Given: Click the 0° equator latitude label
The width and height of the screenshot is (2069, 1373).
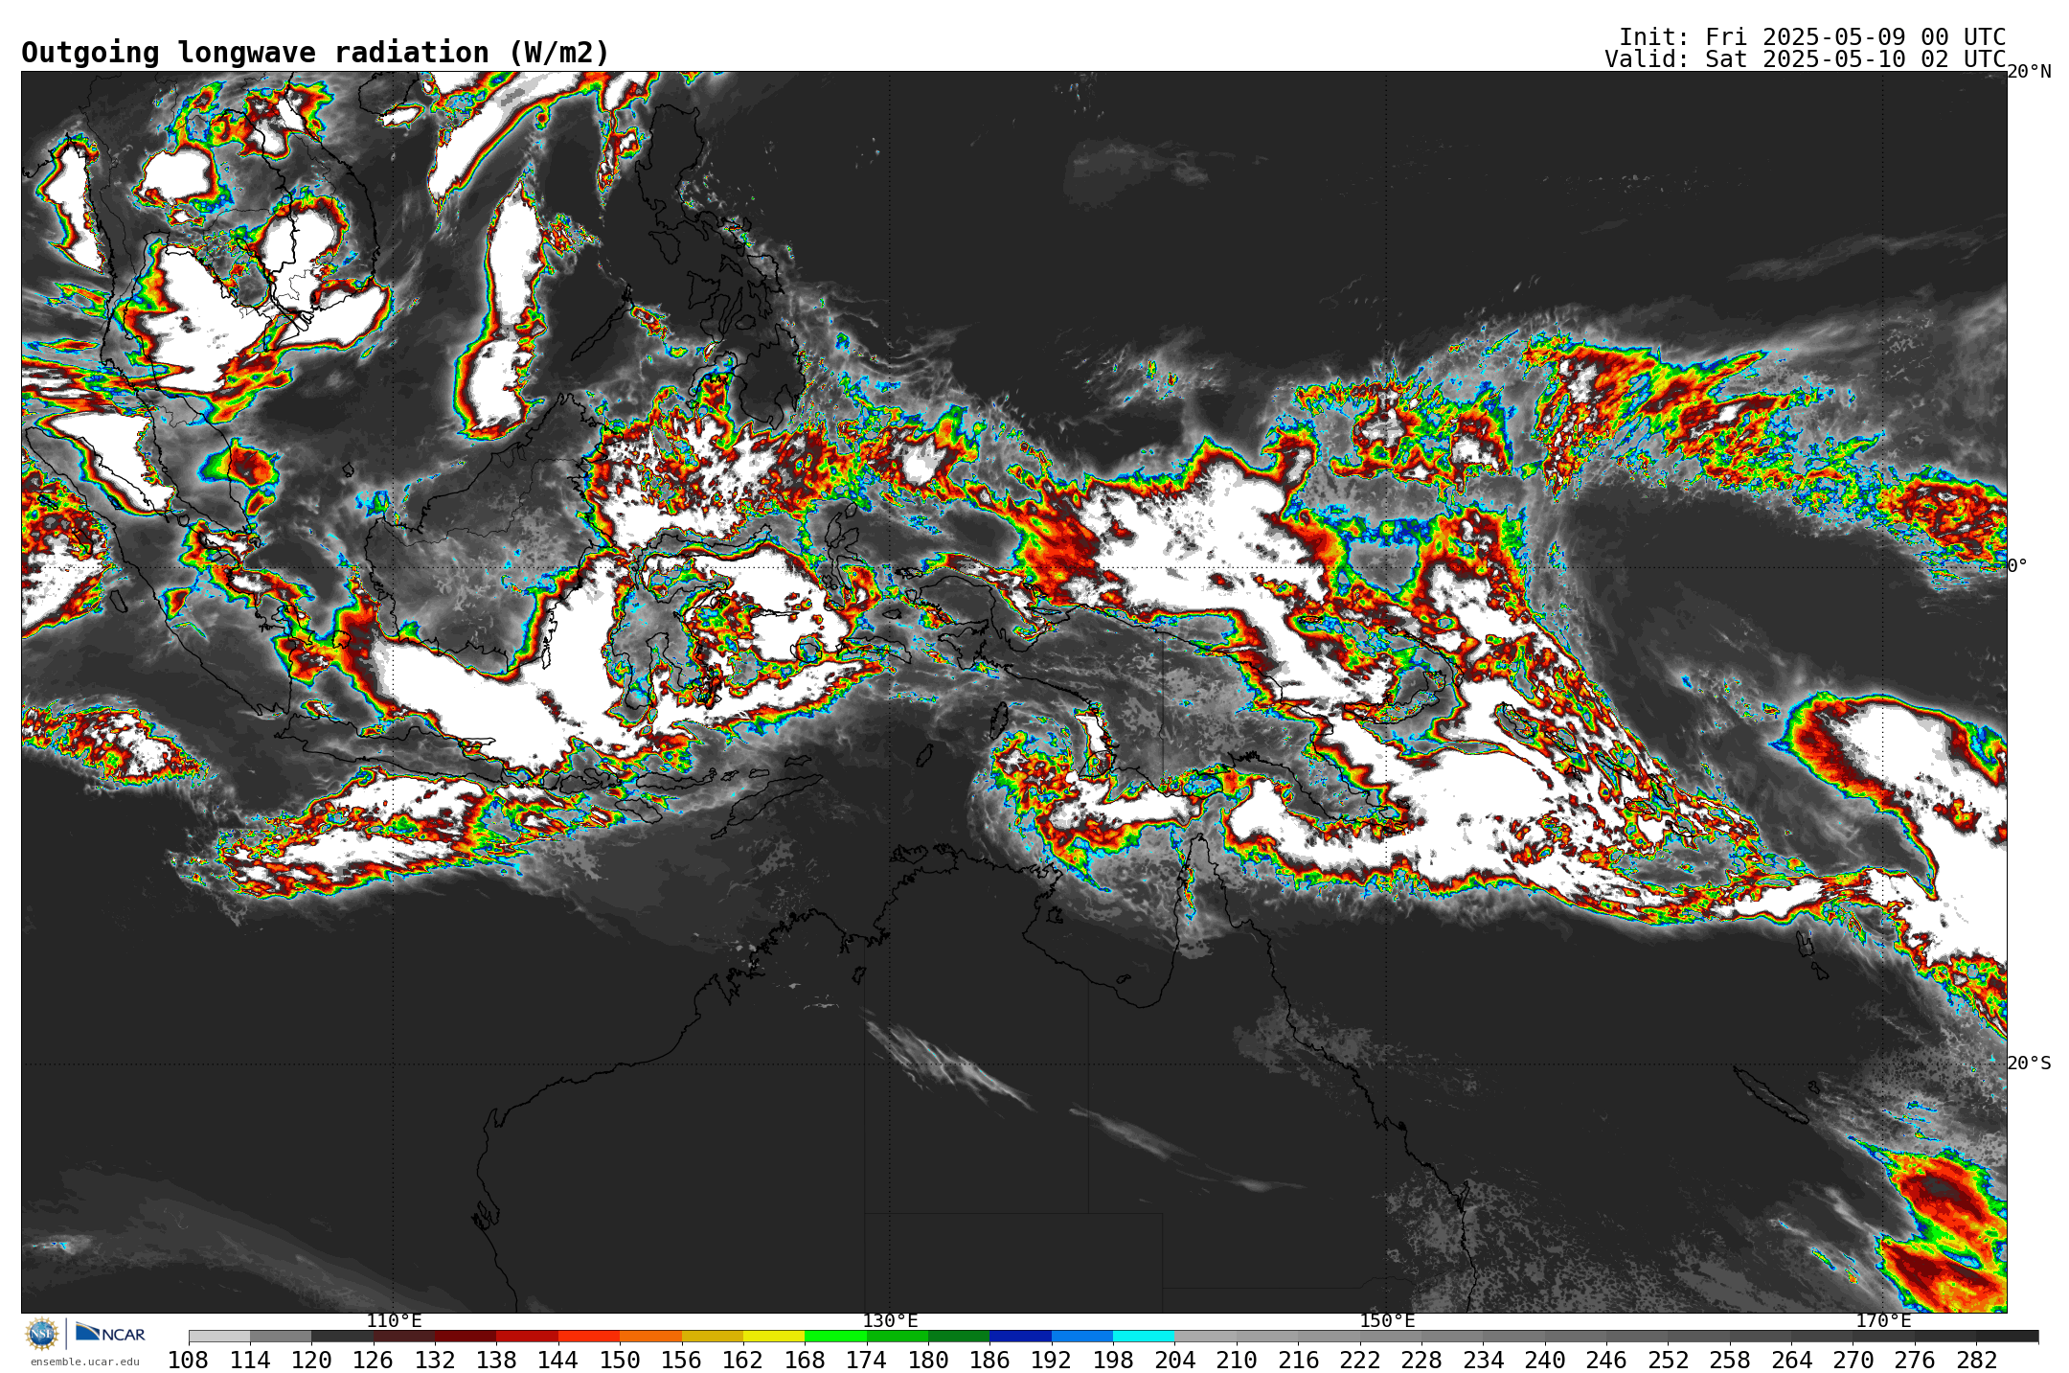Looking at the screenshot, I should (2017, 565).
